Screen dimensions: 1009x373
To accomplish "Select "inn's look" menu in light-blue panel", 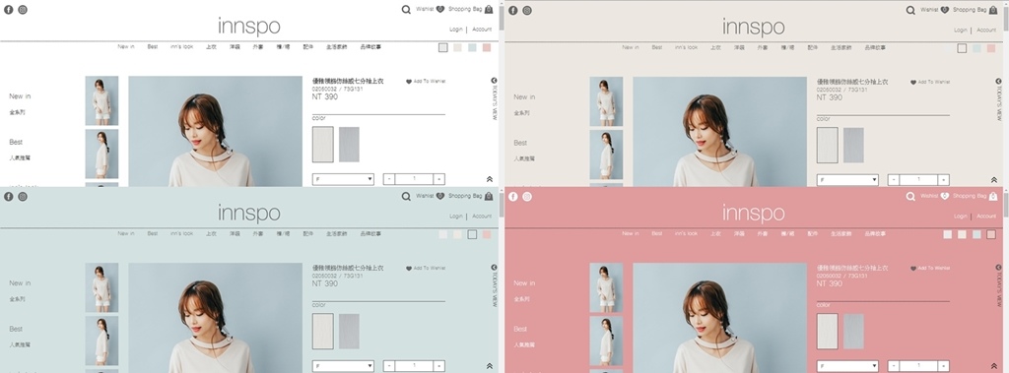I will coord(181,233).
